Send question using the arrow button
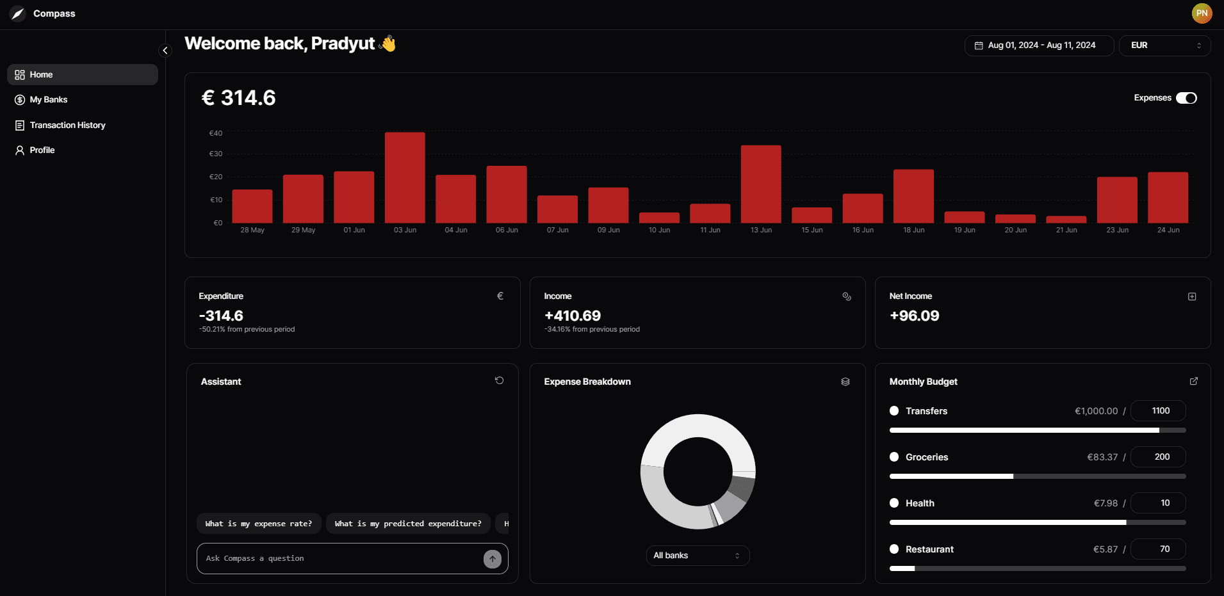1224x596 pixels. (x=492, y=559)
